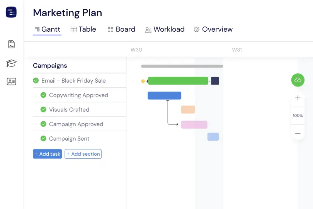Click the app logo in the sidebar
Screen dimensions: 313x209
click(x=11, y=12)
